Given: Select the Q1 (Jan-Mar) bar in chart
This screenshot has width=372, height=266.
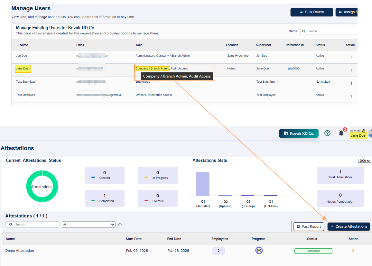Looking at the screenshot, I should pos(202,184).
